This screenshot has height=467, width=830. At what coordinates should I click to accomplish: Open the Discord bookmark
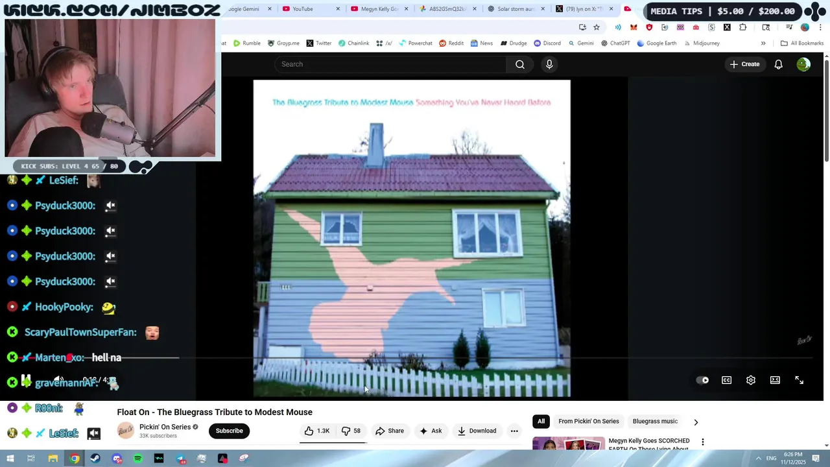coord(547,43)
